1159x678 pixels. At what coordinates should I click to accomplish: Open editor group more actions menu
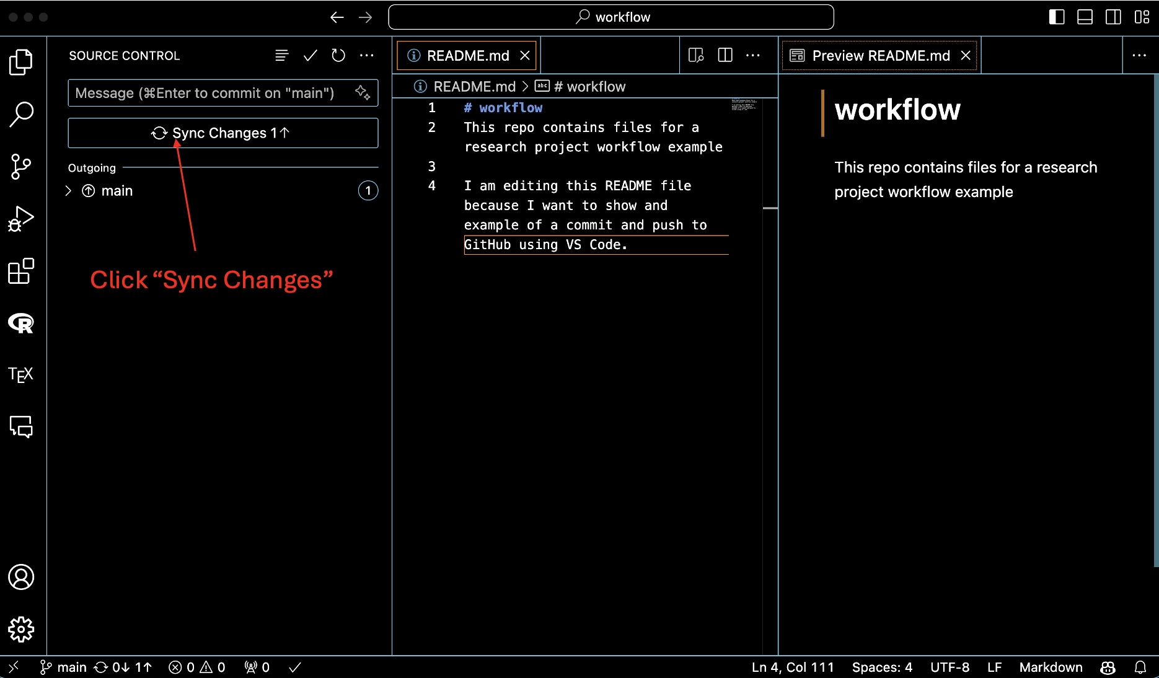pyautogui.click(x=753, y=56)
